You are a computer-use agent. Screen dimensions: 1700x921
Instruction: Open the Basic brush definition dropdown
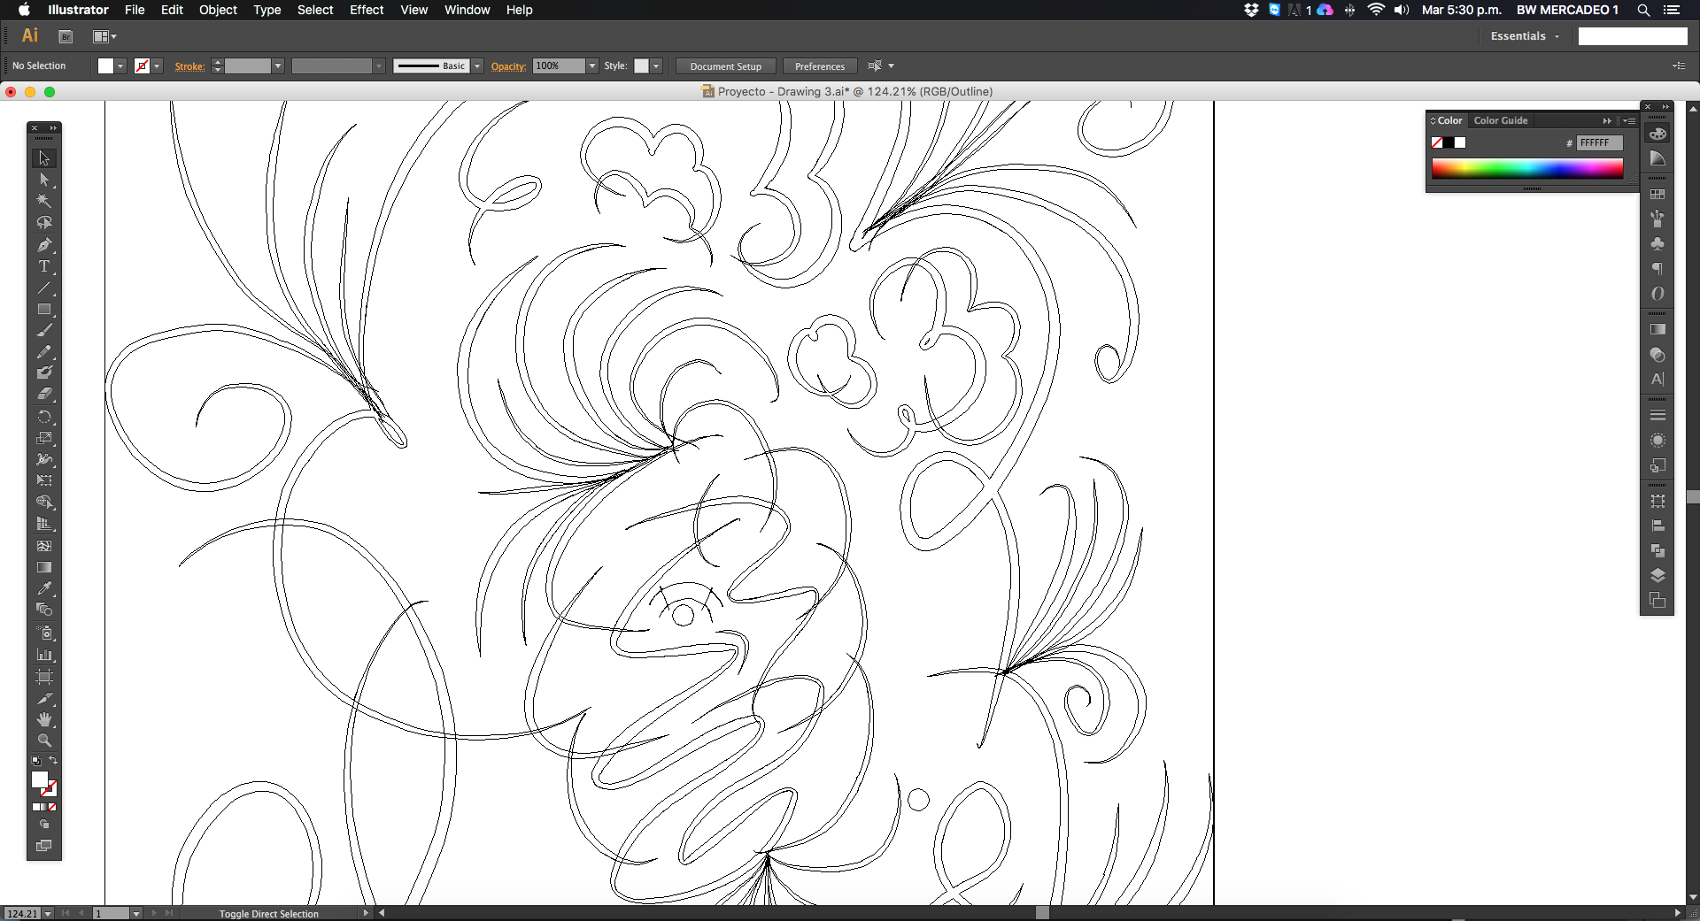pyautogui.click(x=477, y=66)
